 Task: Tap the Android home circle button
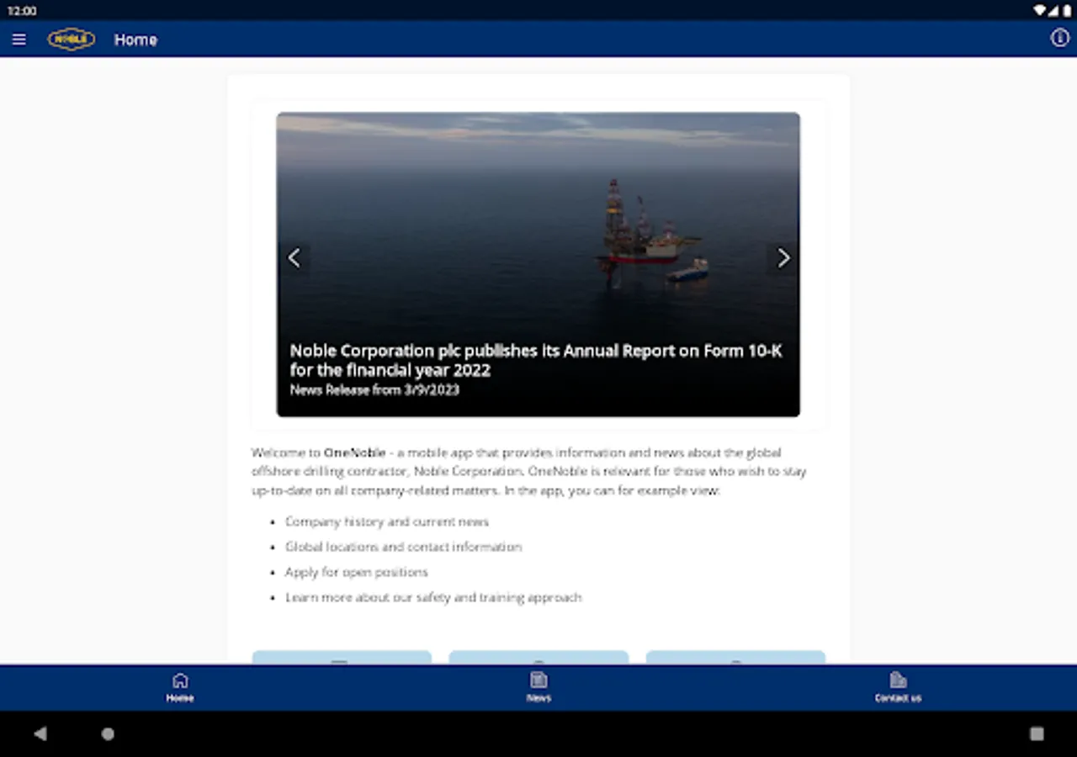coord(108,733)
